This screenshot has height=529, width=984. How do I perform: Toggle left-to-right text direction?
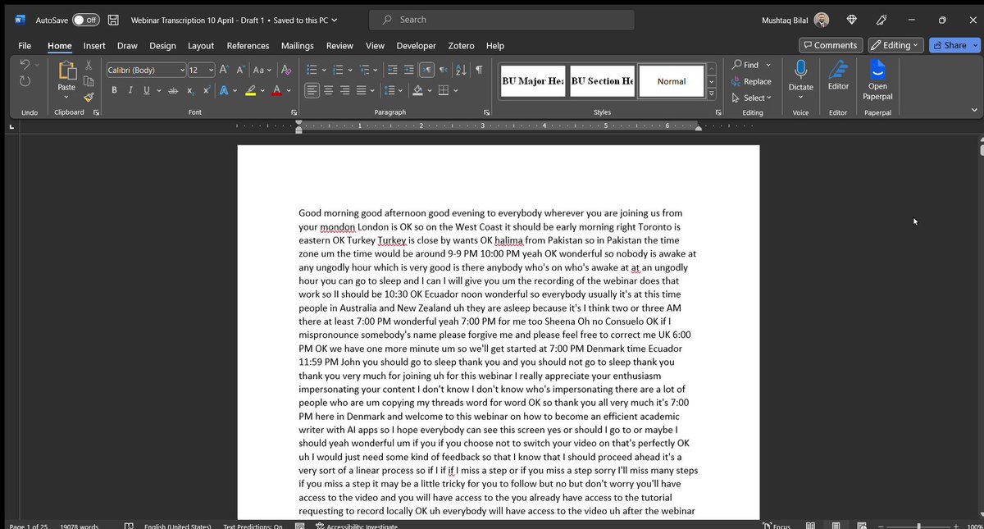pyautogui.click(x=427, y=71)
